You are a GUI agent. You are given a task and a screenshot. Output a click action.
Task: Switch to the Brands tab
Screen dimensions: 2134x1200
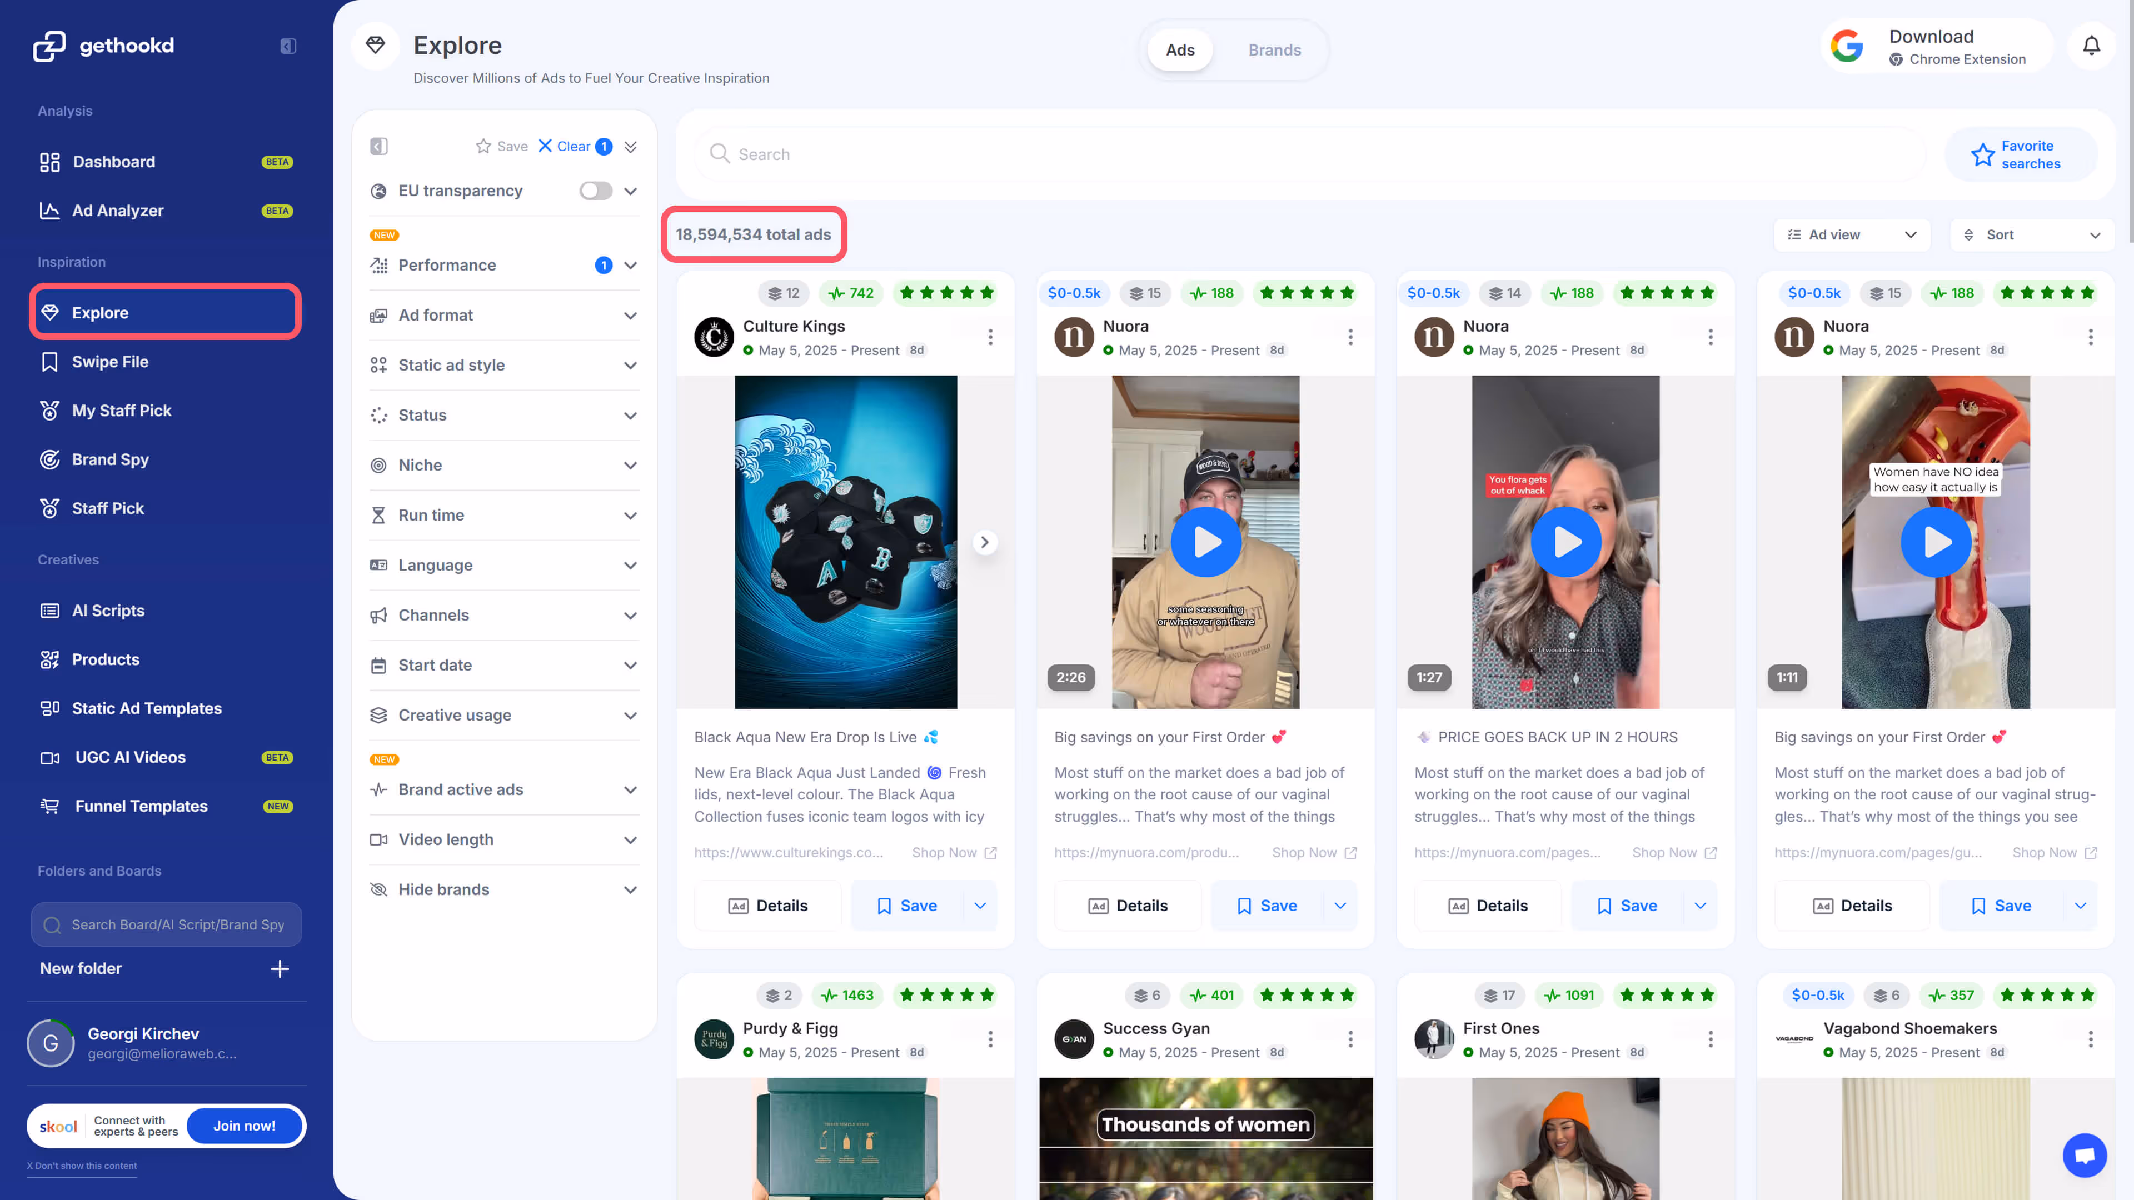[x=1274, y=49]
